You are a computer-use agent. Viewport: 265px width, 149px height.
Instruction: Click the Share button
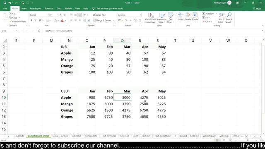(257, 9)
